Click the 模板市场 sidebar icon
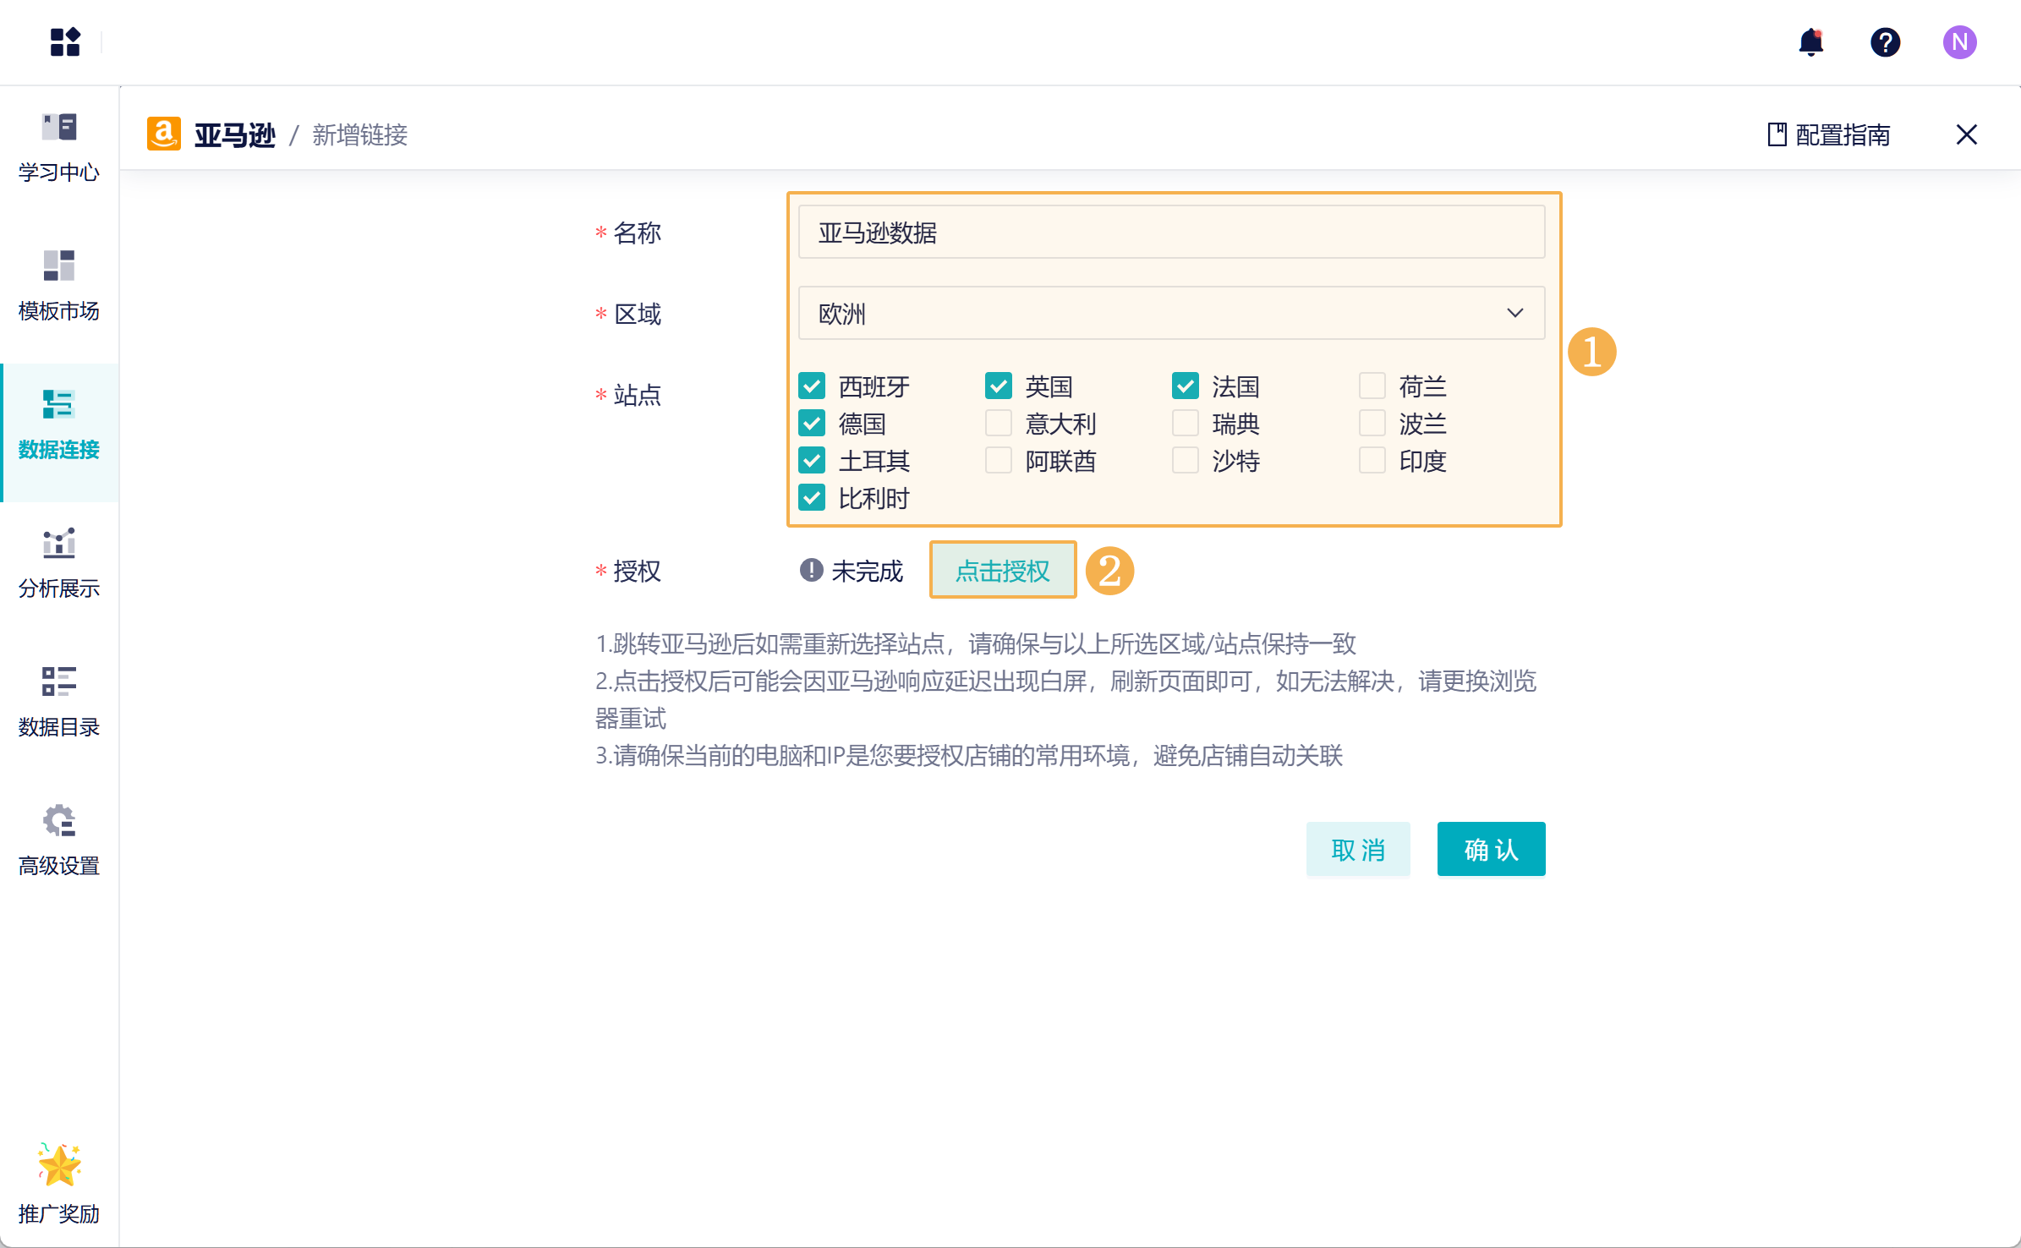2021x1248 pixels. [59, 265]
